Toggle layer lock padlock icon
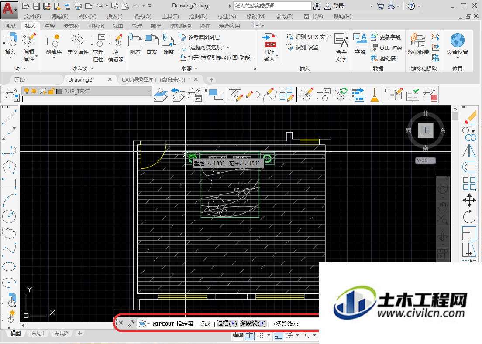The height and width of the screenshot is (344, 482). point(51,91)
